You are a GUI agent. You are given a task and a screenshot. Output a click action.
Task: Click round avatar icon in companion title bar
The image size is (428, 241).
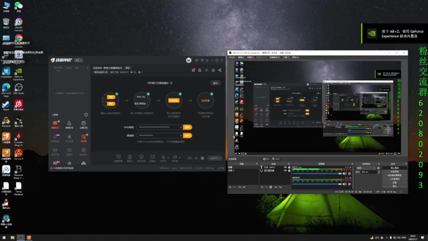(189, 60)
